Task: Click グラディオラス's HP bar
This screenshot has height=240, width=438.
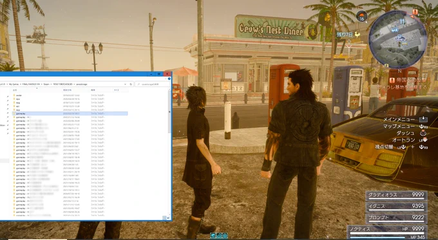Action: pyautogui.click(x=396, y=199)
